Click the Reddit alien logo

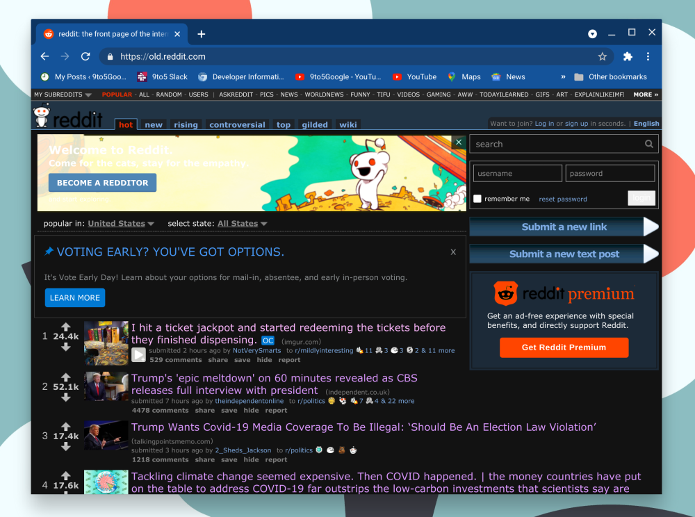click(x=42, y=116)
